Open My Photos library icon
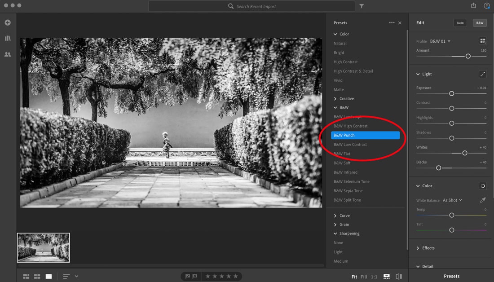The height and width of the screenshot is (282, 494). [8, 38]
